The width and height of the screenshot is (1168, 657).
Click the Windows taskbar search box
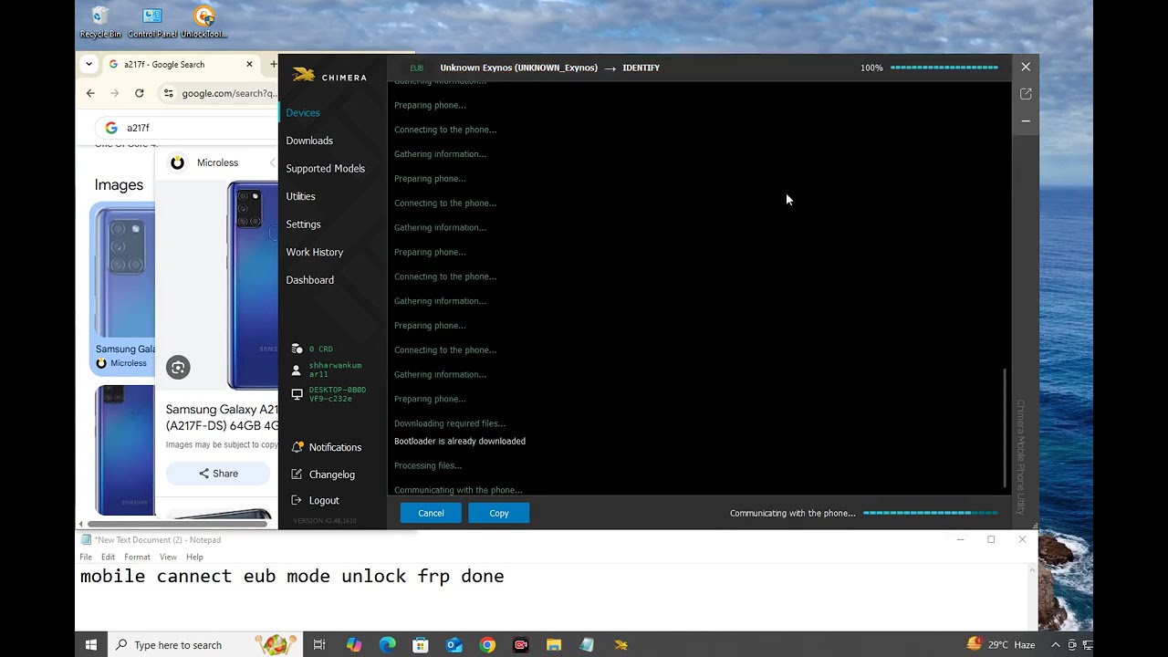tap(206, 645)
